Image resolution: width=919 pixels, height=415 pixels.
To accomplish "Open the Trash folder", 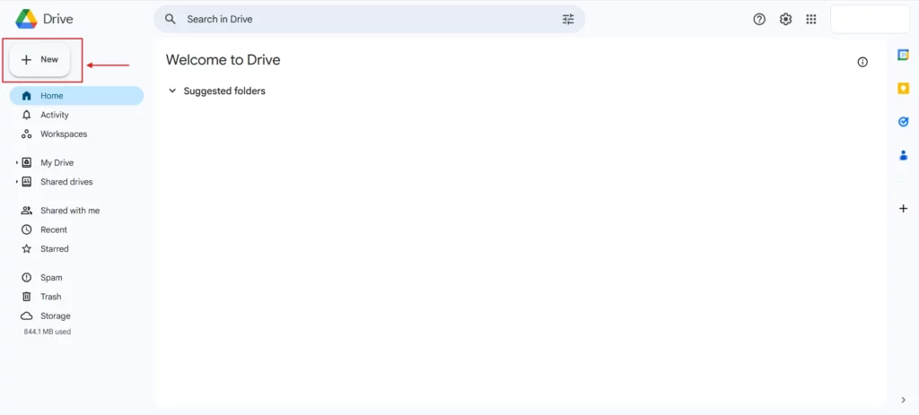I will click(x=50, y=297).
